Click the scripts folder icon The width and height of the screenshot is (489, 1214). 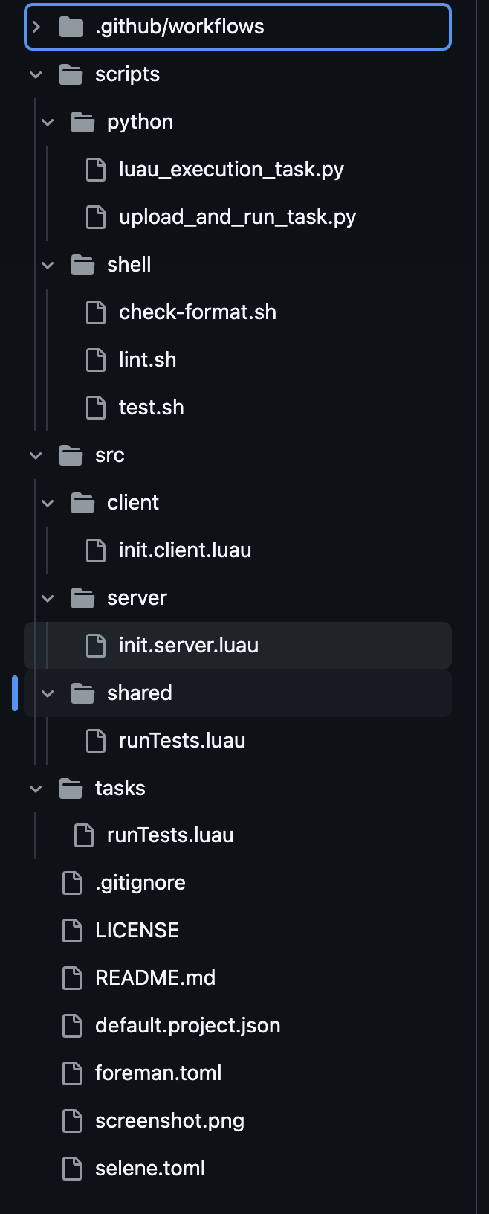point(71,74)
